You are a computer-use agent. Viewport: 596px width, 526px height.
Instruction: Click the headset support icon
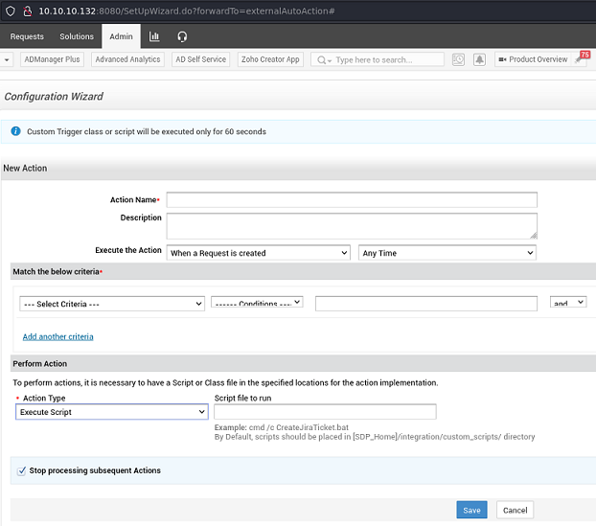coord(182,36)
